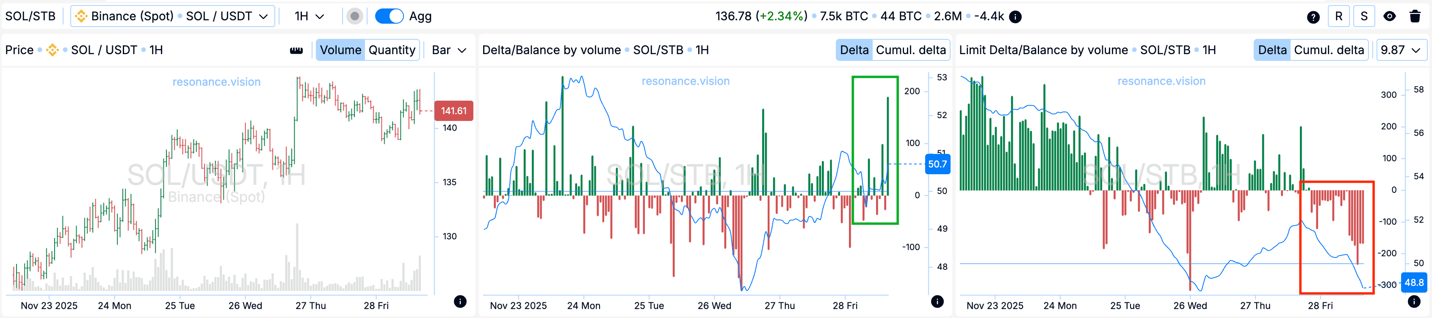Toggle the Agg switch off
The width and height of the screenshot is (1432, 318).
coord(389,16)
